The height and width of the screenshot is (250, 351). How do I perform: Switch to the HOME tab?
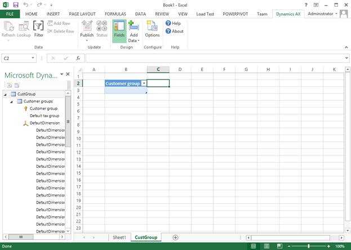pyautogui.click(x=32, y=14)
